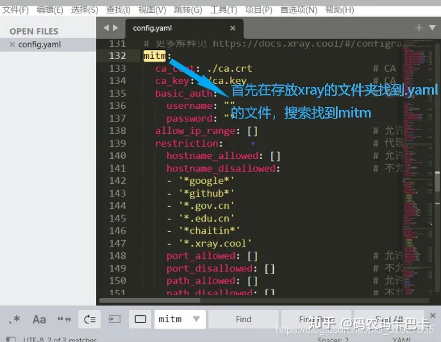Open the tab list dropdown arrow
Image resolution: width=441 pixels, height=342 pixels.
(x=432, y=28)
